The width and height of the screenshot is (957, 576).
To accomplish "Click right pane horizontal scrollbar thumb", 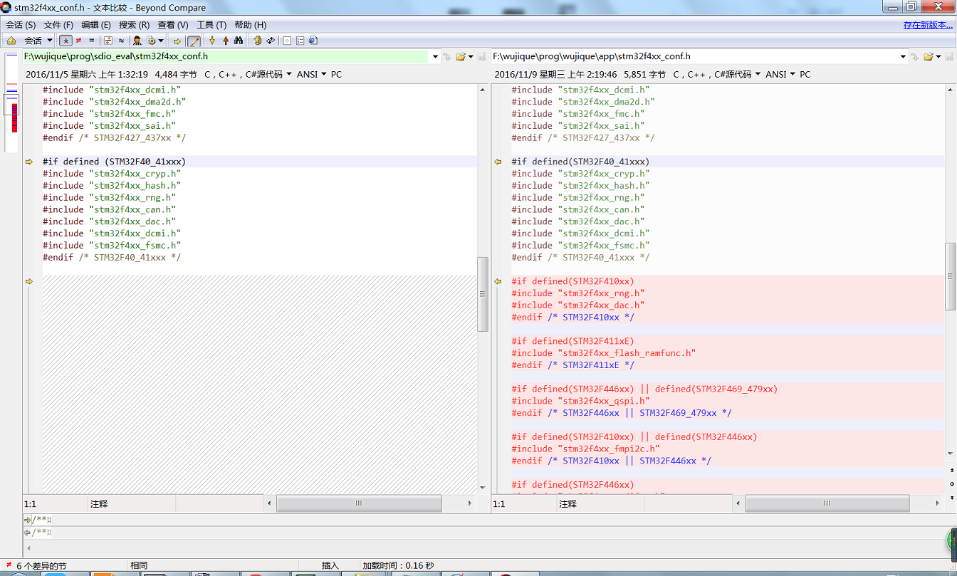I will point(827,503).
